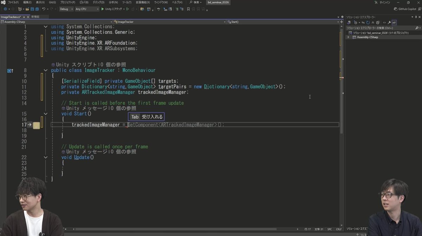Click the Solution Explorer show all files icon
This screenshot has width=422, height=236.
pyautogui.click(x=378, y=23)
